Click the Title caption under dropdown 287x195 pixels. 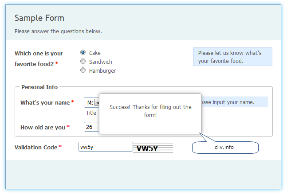coord(91,113)
